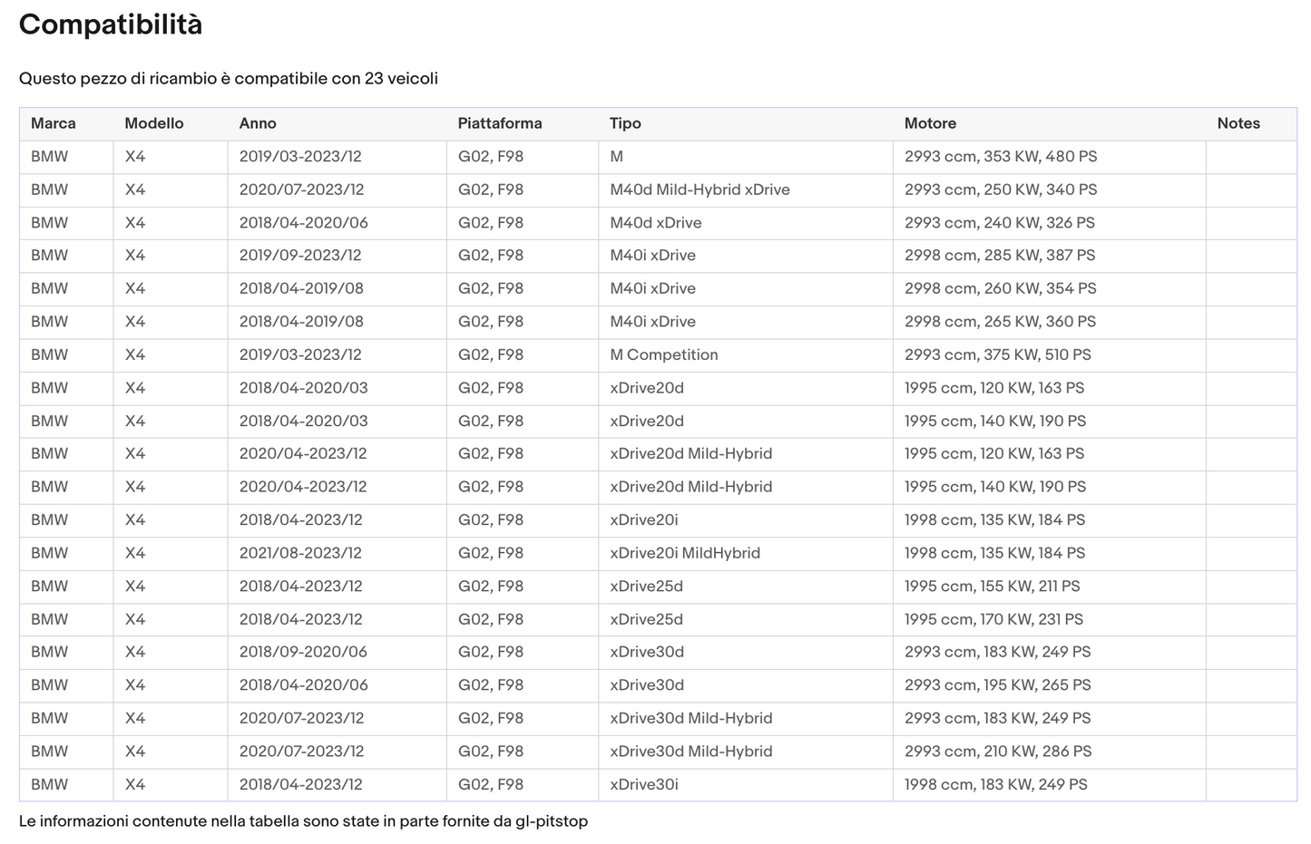Viewport: 1311px width, 844px height.
Task: Click engine "2993 ccm, 240 KW, 326 PS"
Action: click(x=1000, y=223)
